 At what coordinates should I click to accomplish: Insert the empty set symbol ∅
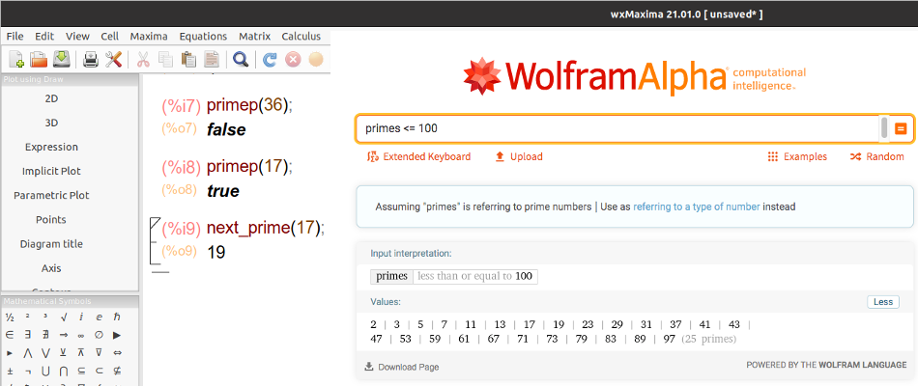[x=99, y=335]
